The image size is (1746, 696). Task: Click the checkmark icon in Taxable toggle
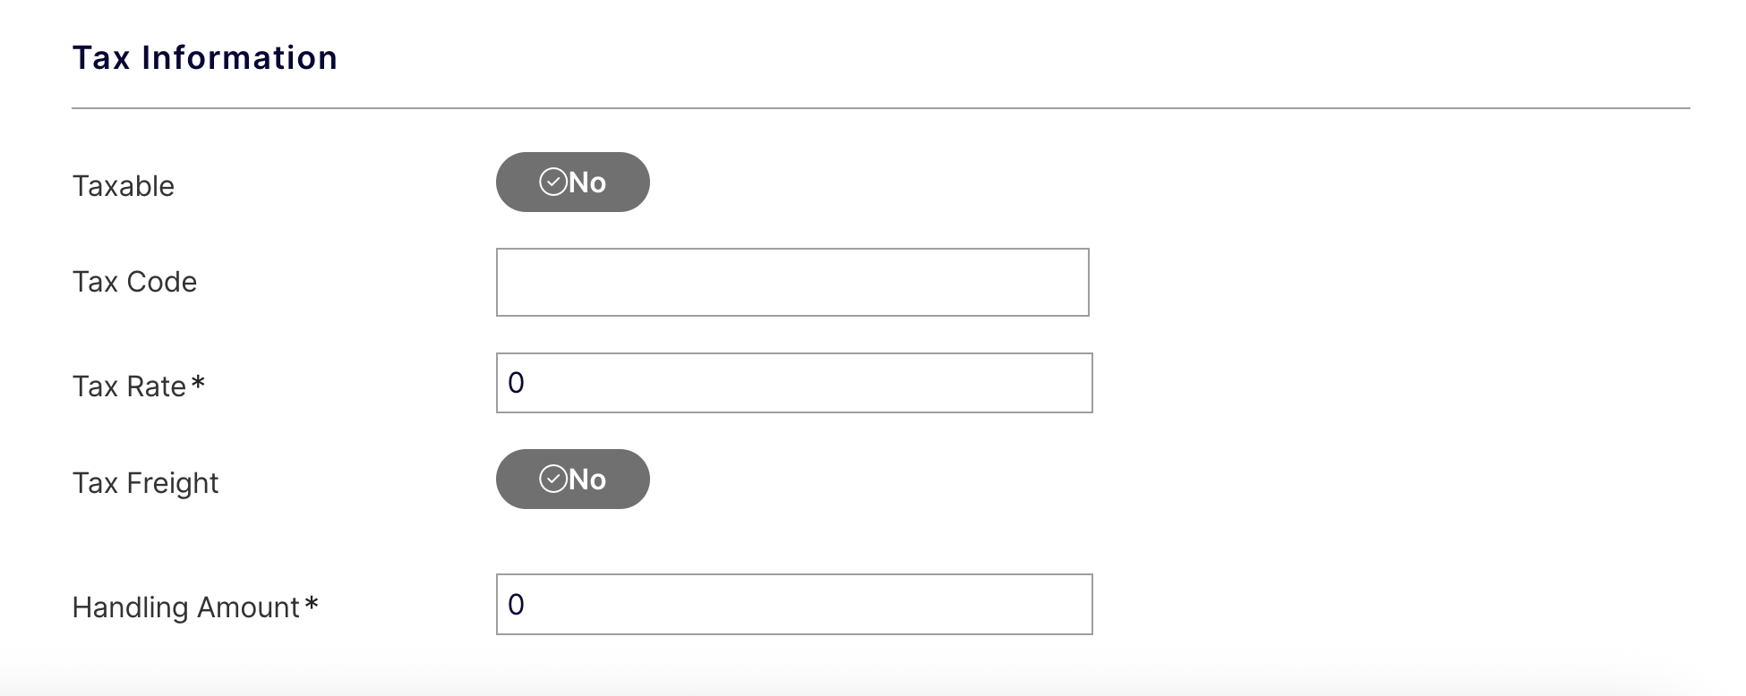552,182
